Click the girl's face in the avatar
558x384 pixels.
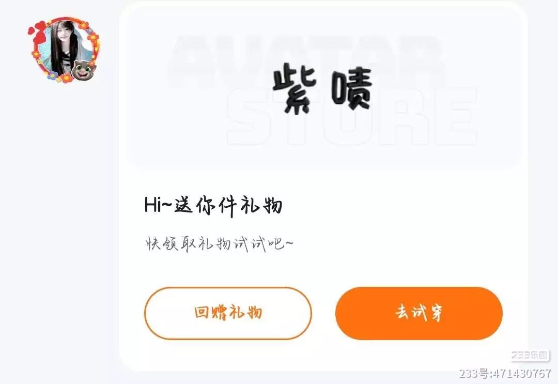click(x=64, y=33)
